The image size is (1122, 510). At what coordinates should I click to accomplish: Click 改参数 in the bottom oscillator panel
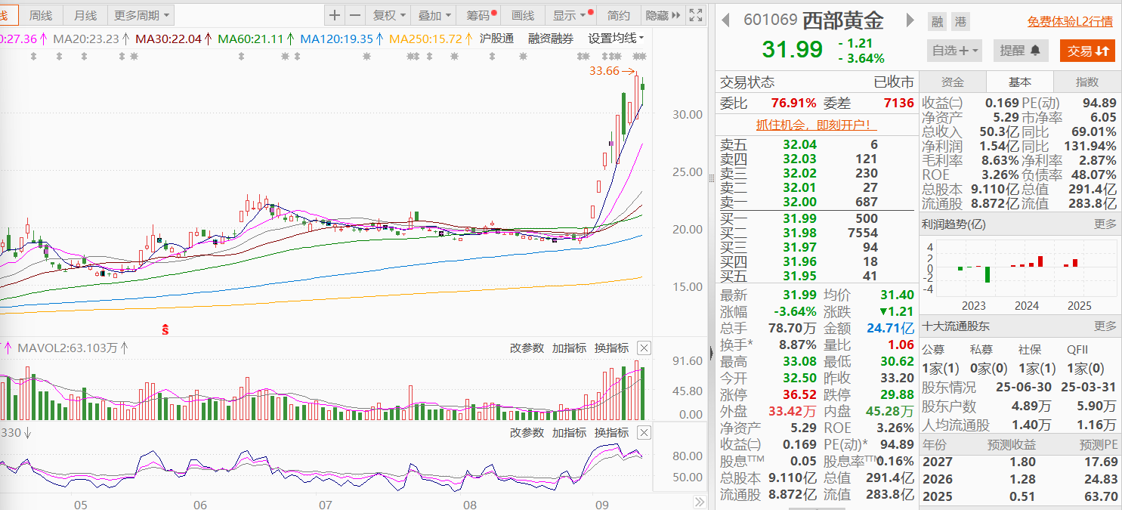point(527,432)
